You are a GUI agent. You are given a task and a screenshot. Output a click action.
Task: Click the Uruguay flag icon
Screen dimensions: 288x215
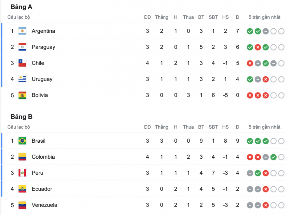click(22, 79)
